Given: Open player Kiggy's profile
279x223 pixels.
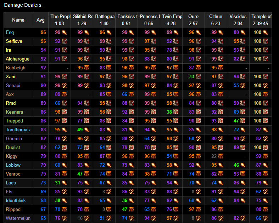Looking at the screenshot, I should (x=12, y=156).
